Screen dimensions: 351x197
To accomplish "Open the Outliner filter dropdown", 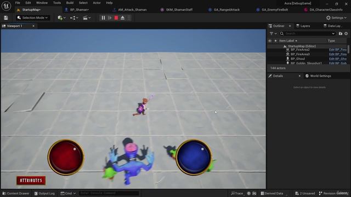I will pyautogui.click(x=273, y=33).
